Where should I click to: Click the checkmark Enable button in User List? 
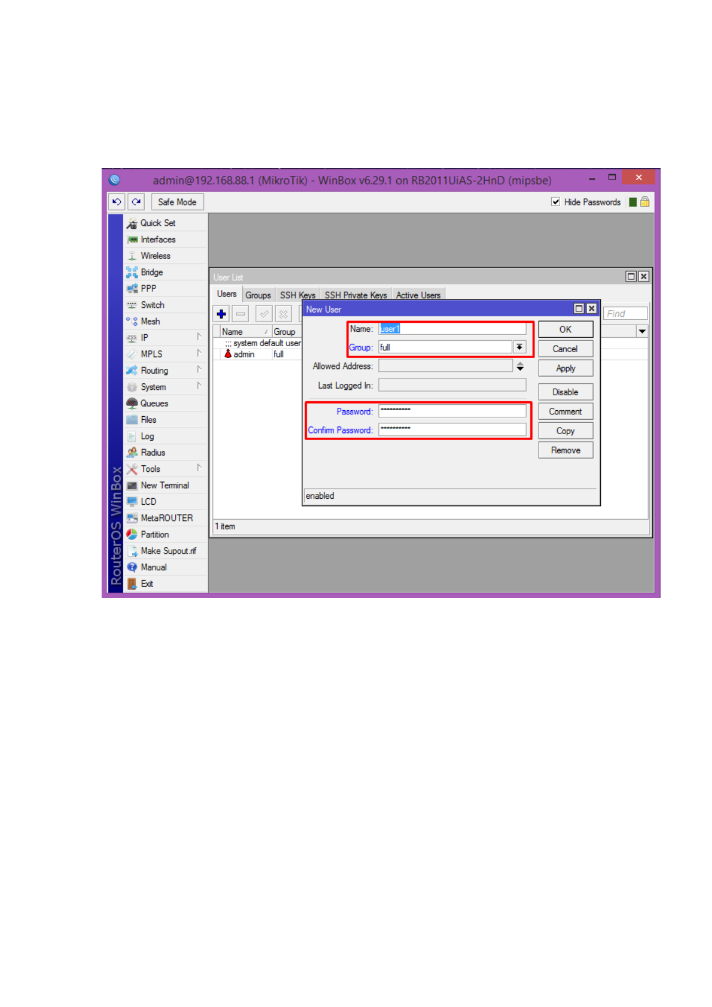click(264, 314)
